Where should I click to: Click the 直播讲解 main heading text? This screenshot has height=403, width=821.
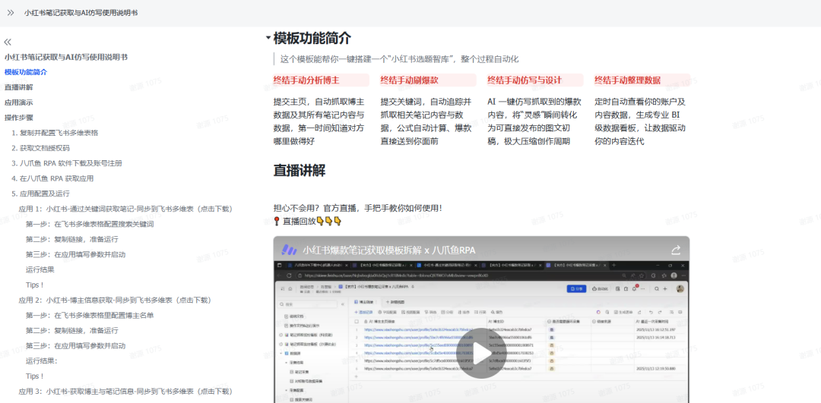pyautogui.click(x=300, y=171)
